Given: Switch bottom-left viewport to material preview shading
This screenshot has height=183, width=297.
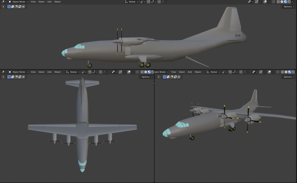Looking at the screenshot, I should pyautogui.click(x=149, y=72).
